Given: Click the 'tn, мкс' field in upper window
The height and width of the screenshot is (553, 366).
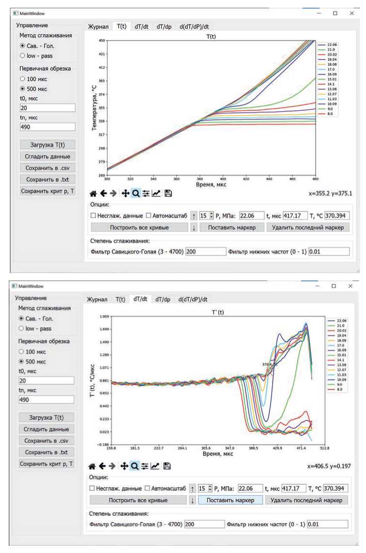Looking at the screenshot, I should (47, 127).
